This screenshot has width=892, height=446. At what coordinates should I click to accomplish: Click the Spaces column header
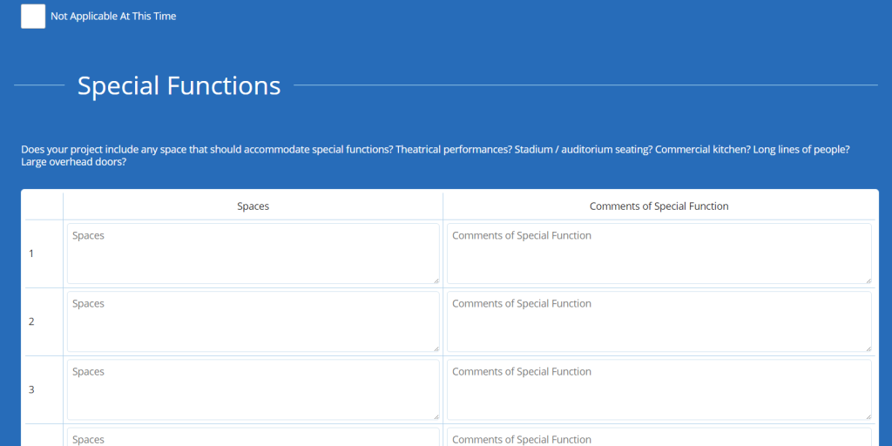pos(253,206)
